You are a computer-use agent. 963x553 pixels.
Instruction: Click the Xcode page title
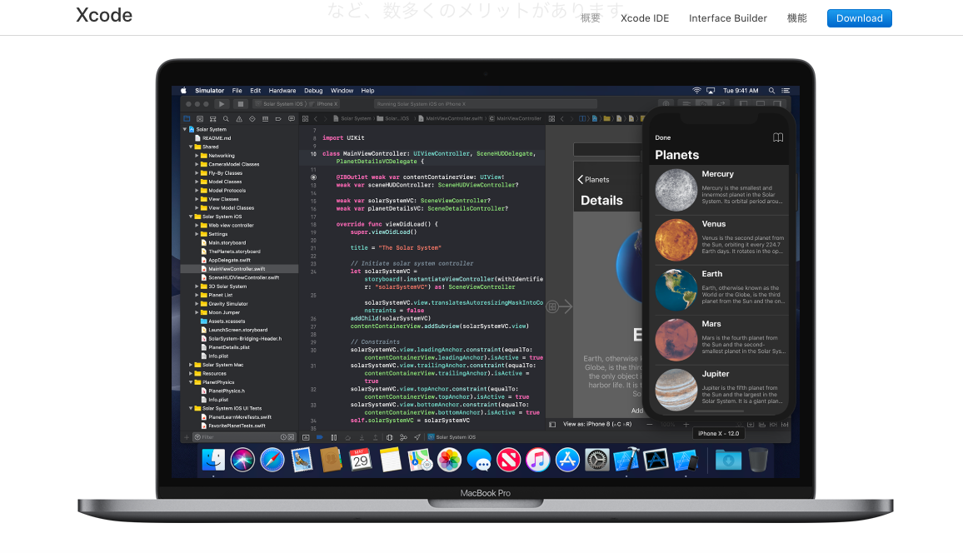click(x=104, y=15)
